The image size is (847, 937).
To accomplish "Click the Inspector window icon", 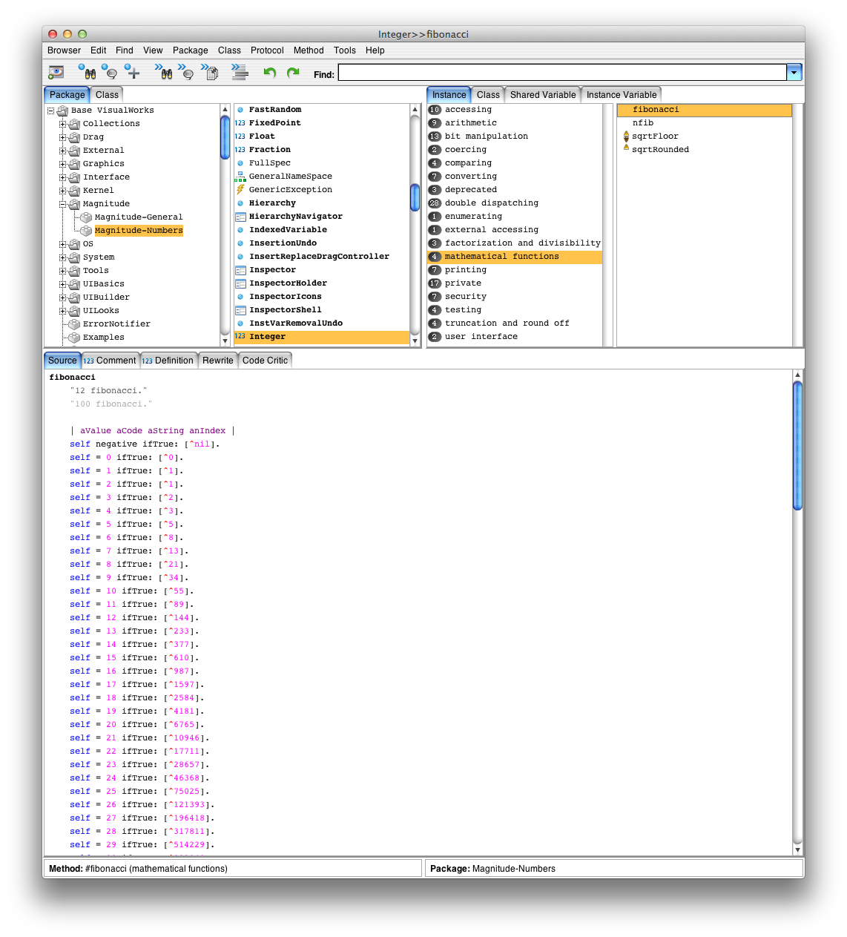I will coord(240,270).
